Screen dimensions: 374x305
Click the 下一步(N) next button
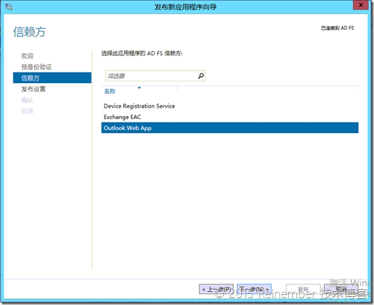point(254,289)
